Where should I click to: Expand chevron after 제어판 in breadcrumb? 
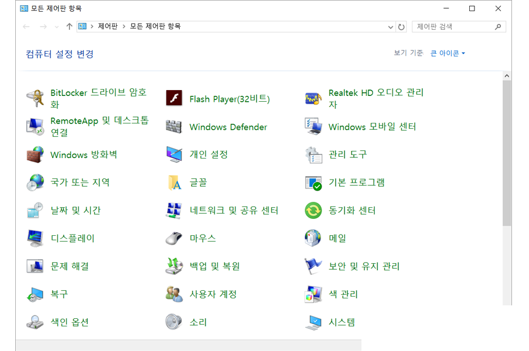click(x=124, y=26)
